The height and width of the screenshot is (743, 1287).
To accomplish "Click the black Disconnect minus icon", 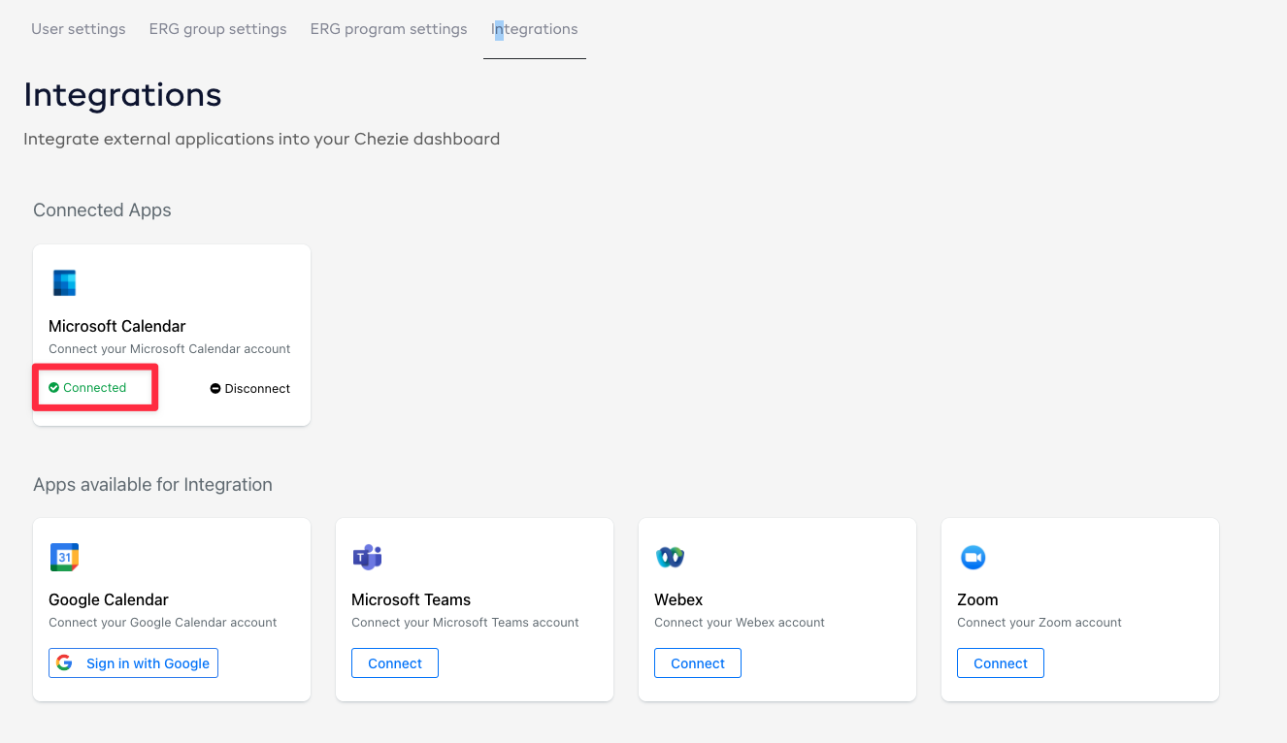I will (215, 389).
